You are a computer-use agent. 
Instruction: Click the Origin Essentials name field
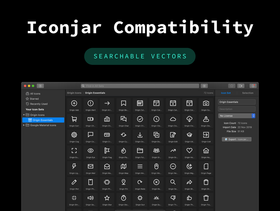[x=237, y=102]
